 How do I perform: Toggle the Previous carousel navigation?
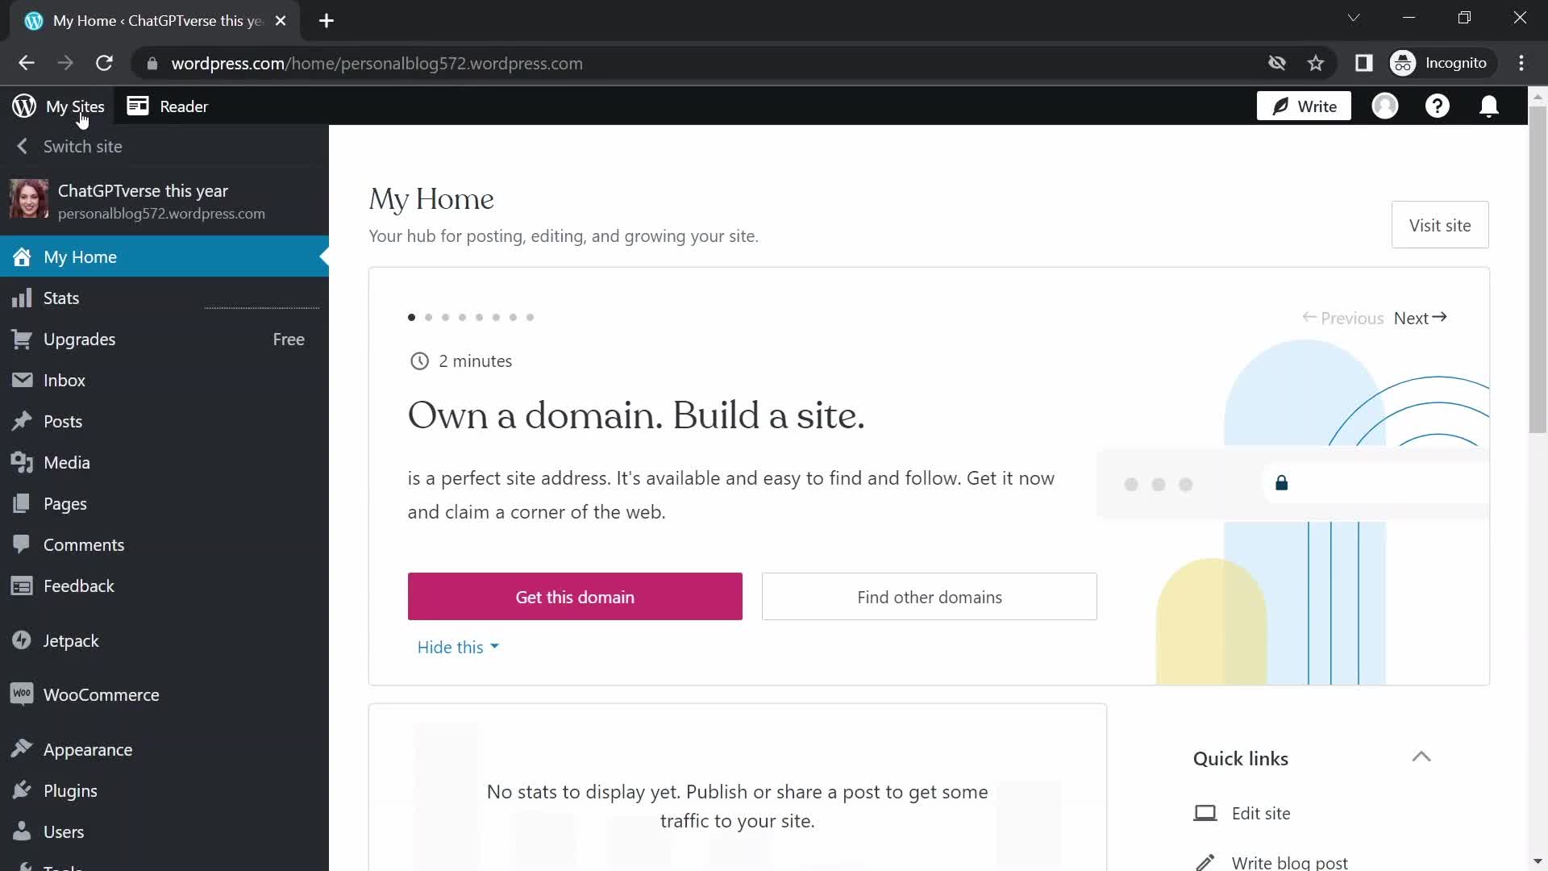tap(1342, 317)
